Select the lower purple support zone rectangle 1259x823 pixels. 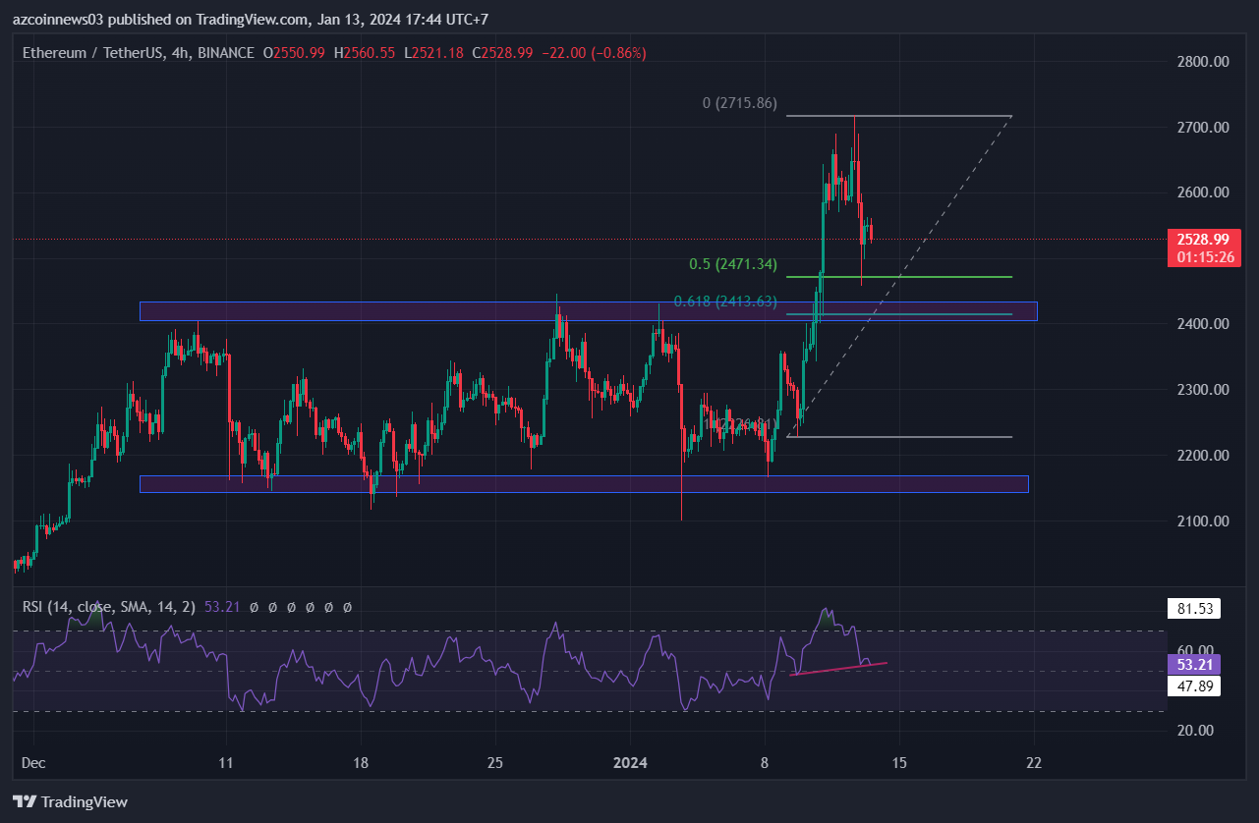[x=584, y=484]
